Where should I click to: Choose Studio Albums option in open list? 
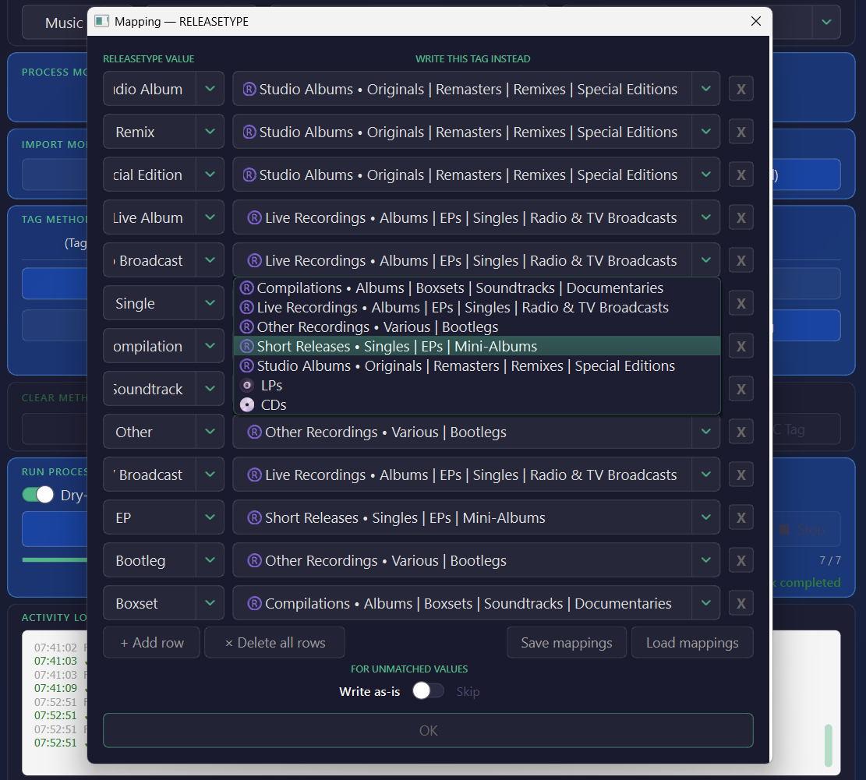click(x=477, y=366)
